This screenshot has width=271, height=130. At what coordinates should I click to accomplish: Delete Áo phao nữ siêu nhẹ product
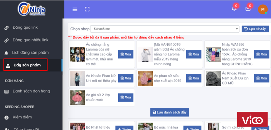tap(194, 78)
